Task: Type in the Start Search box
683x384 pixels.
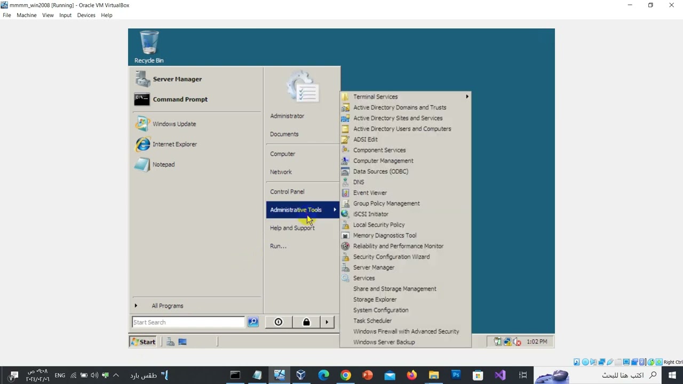Action: click(x=188, y=322)
